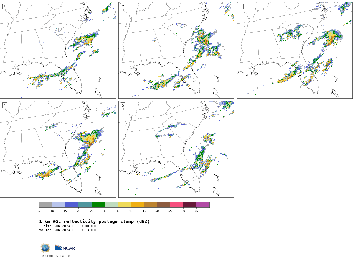Screen dimensions: 355x259
Task: Click the blue 15-20 dBZ swatch
Action: (72, 205)
